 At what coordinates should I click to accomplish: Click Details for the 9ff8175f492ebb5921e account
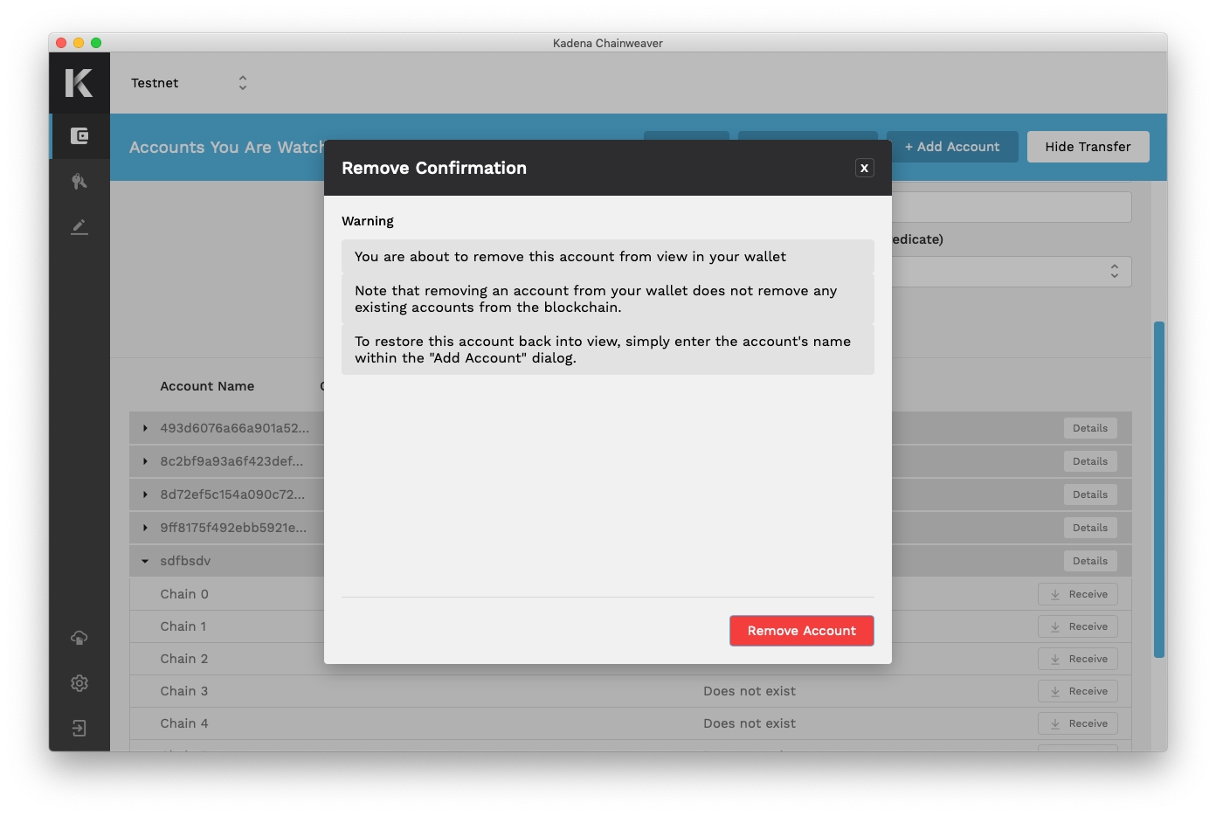click(1089, 528)
